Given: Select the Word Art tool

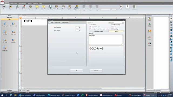Looking at the screenshot, I should coord(13,40).
